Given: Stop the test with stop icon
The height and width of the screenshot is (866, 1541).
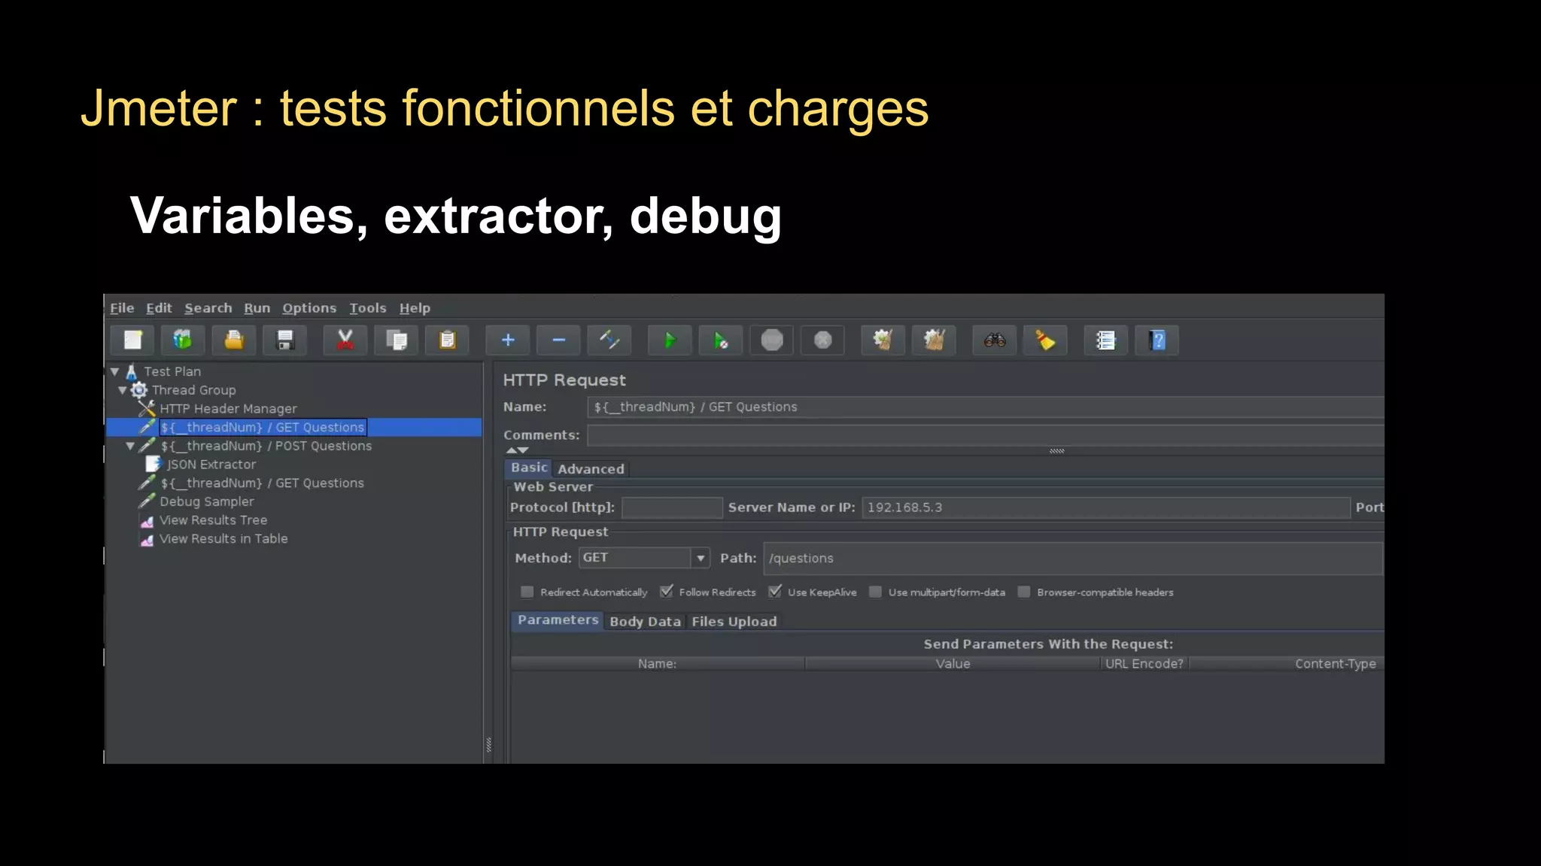Looking at the screenshot, I should tap(772, 341).
